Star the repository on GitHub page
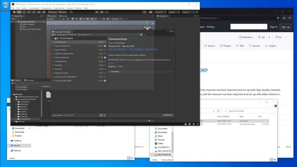Image resolution: width=297 pixels, height=167 pixels. [x=261, y=37]
